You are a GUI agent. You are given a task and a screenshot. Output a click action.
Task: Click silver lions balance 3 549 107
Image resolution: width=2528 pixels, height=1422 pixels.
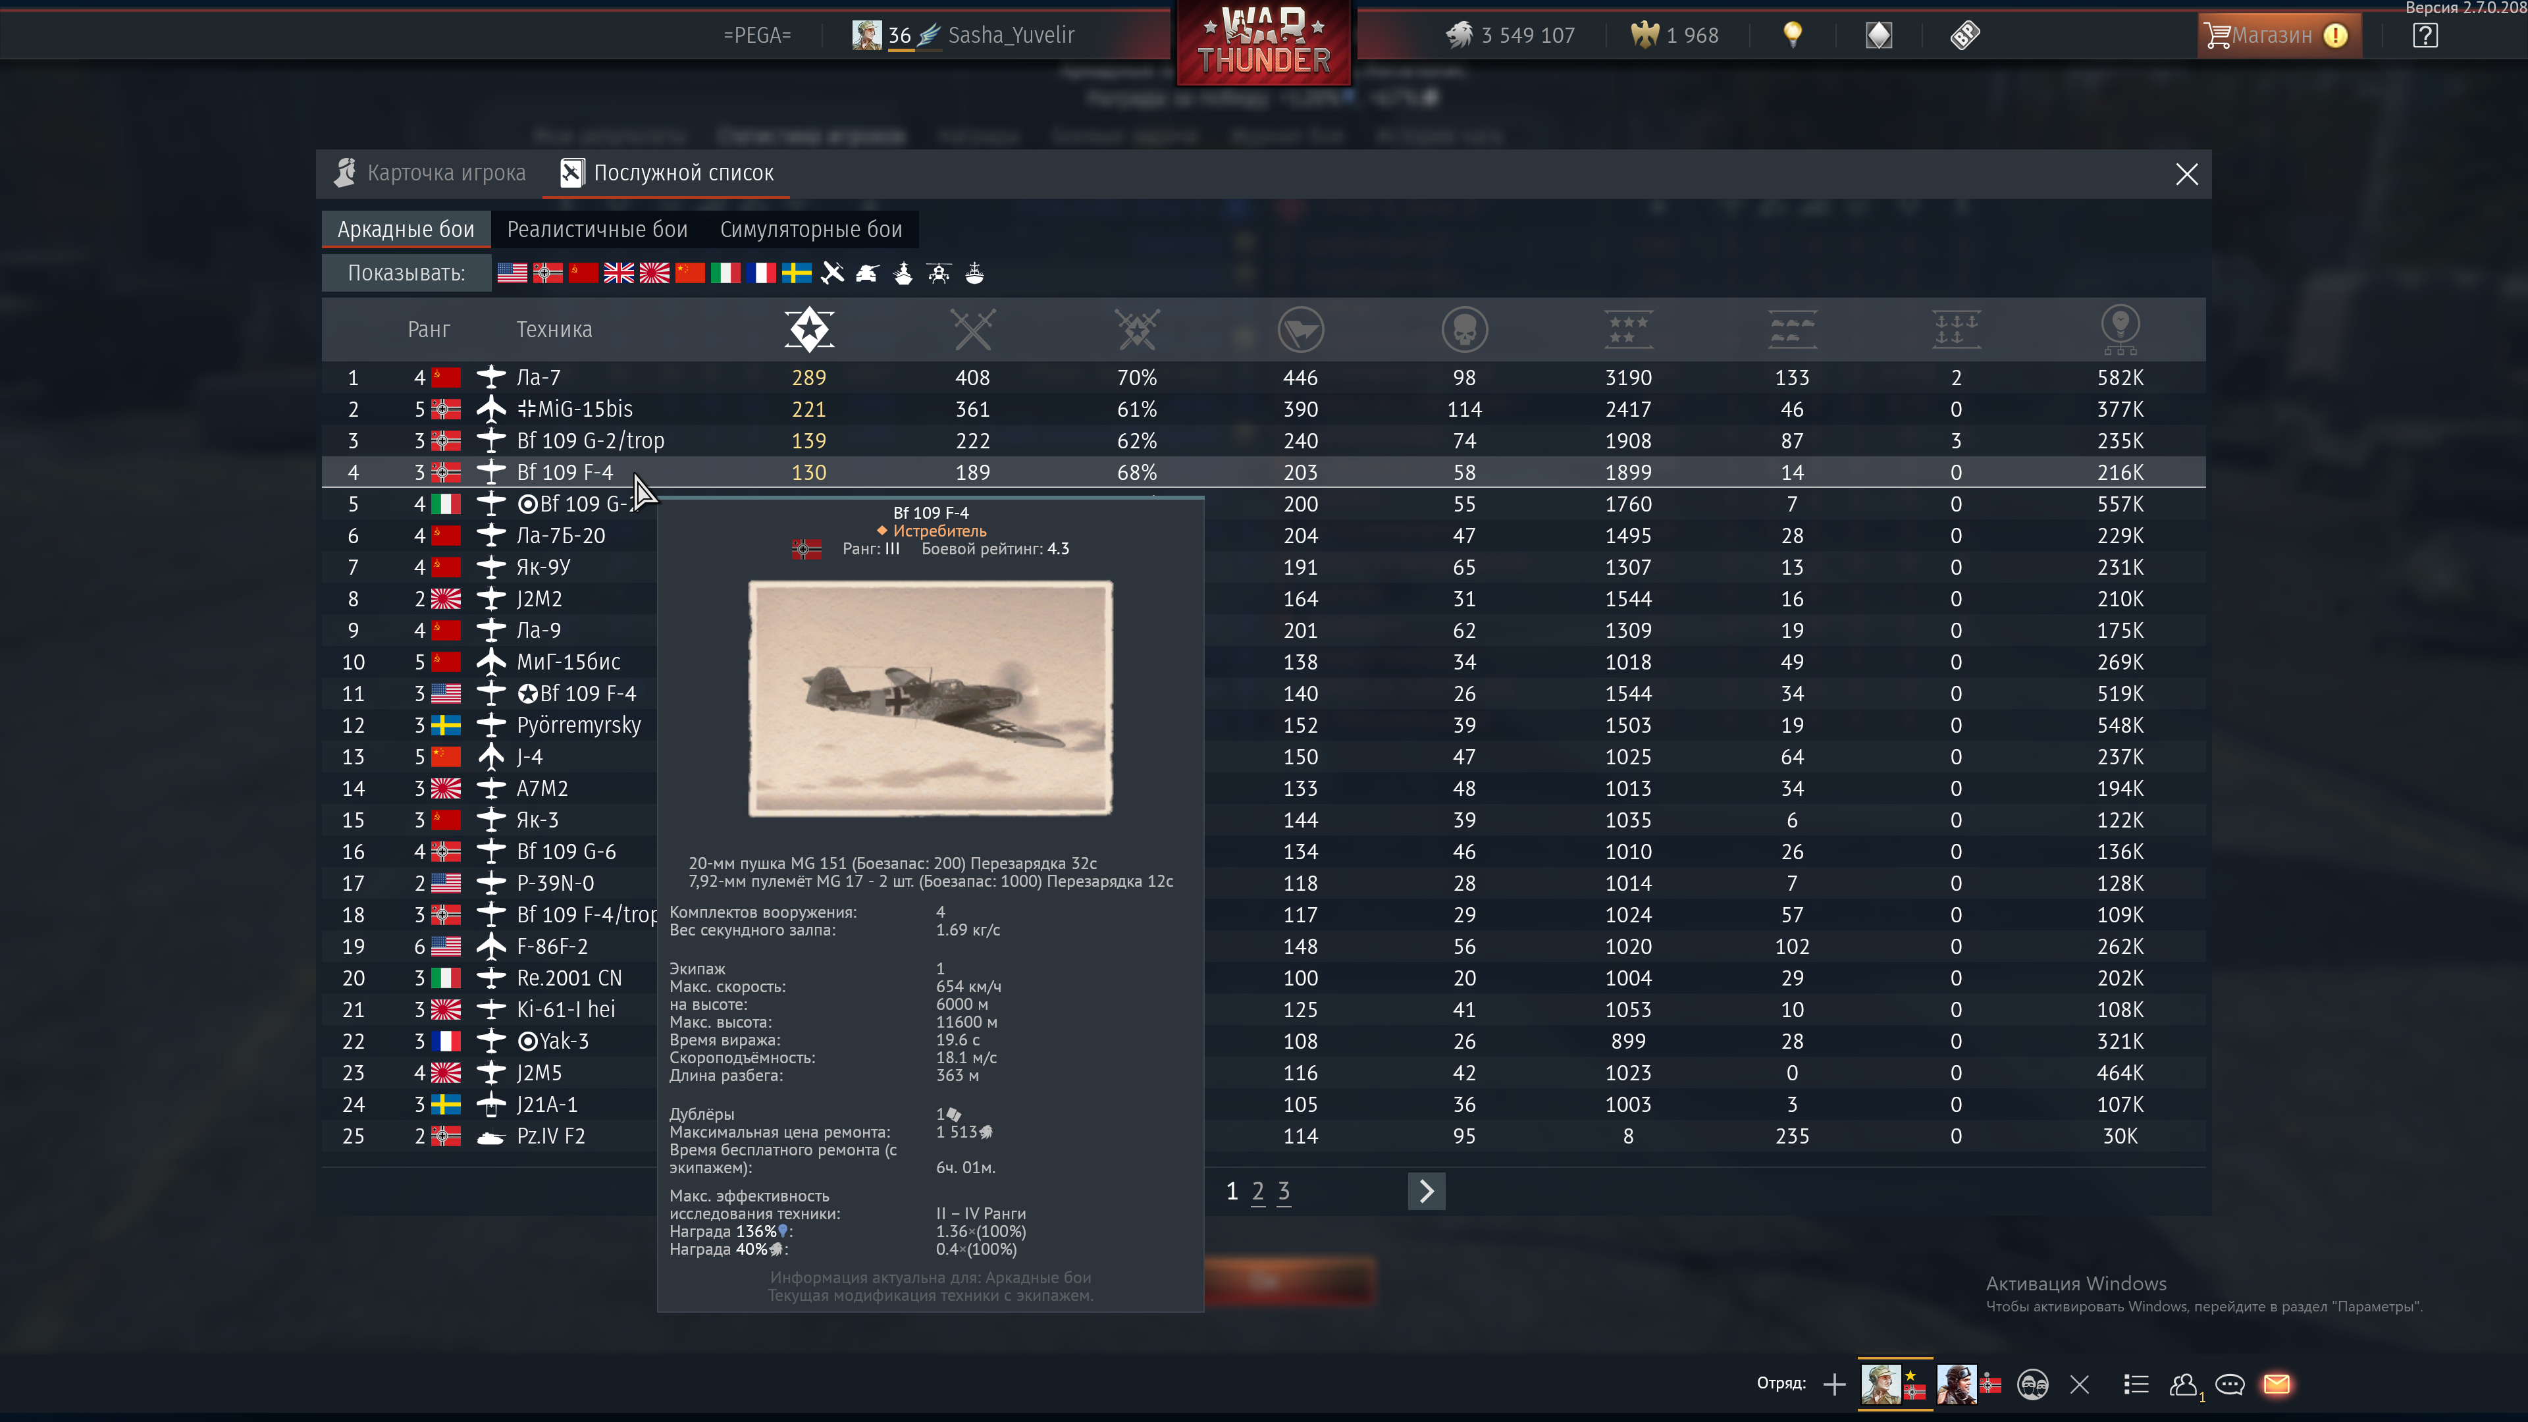pos(1510,36)
